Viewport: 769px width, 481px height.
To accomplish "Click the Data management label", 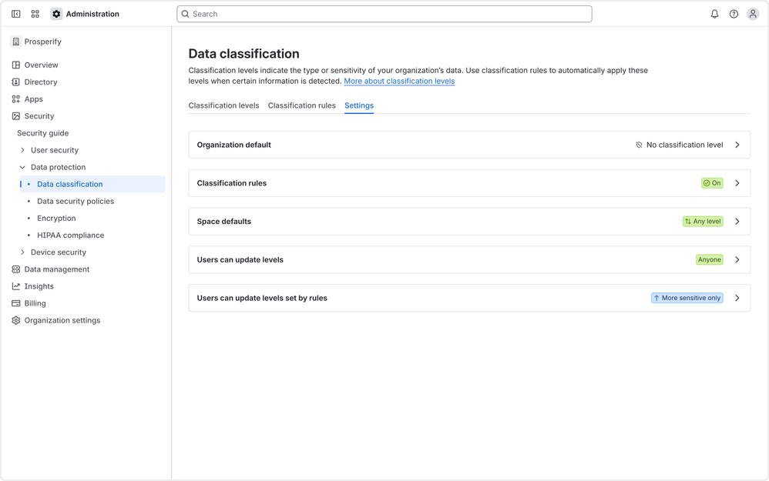I will [x=57, y=269].
